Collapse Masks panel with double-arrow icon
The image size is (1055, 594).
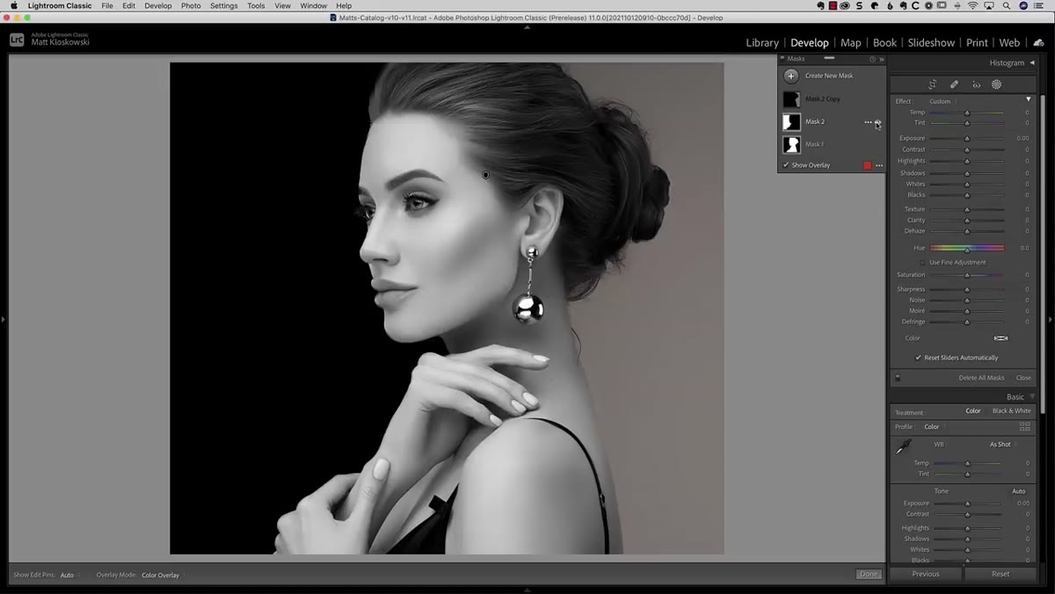[882, 59]
